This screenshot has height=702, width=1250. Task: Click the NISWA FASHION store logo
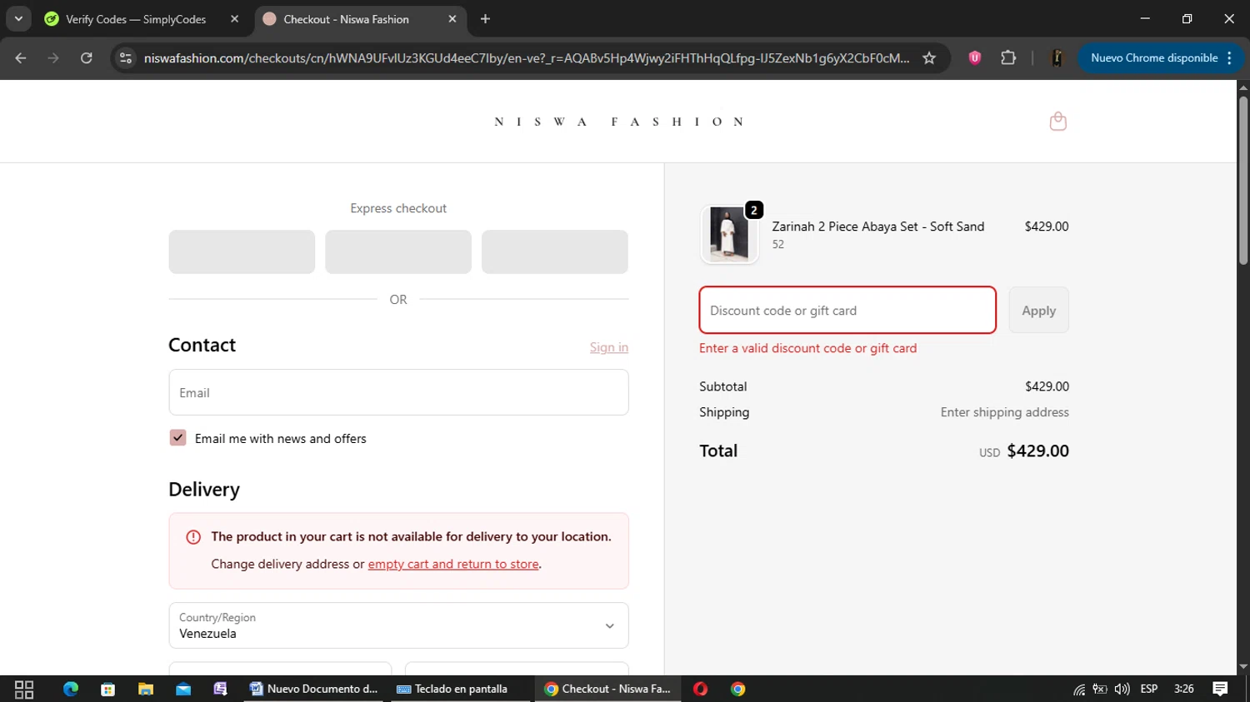point(618,122)
